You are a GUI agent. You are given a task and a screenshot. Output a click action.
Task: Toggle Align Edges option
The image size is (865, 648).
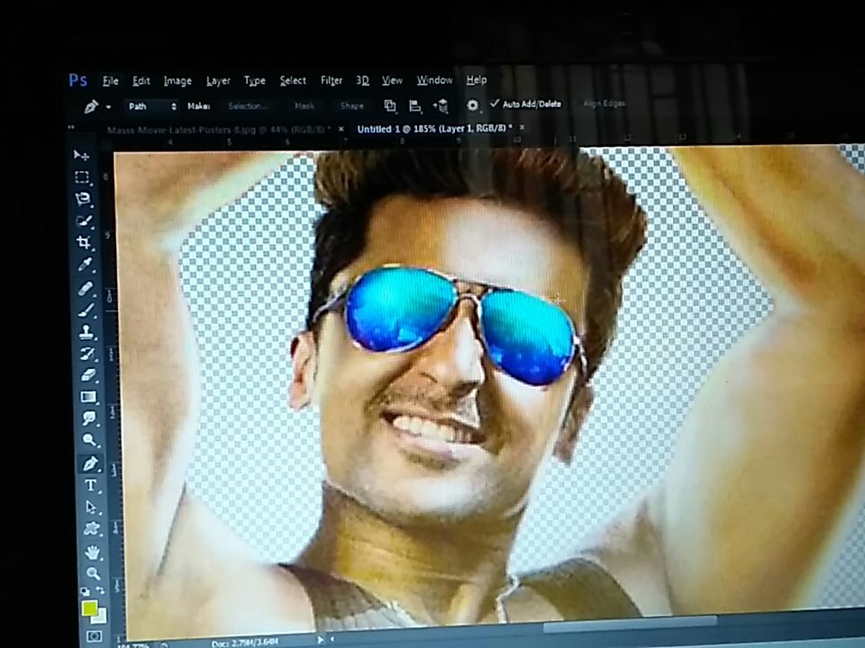coord(604,103)
